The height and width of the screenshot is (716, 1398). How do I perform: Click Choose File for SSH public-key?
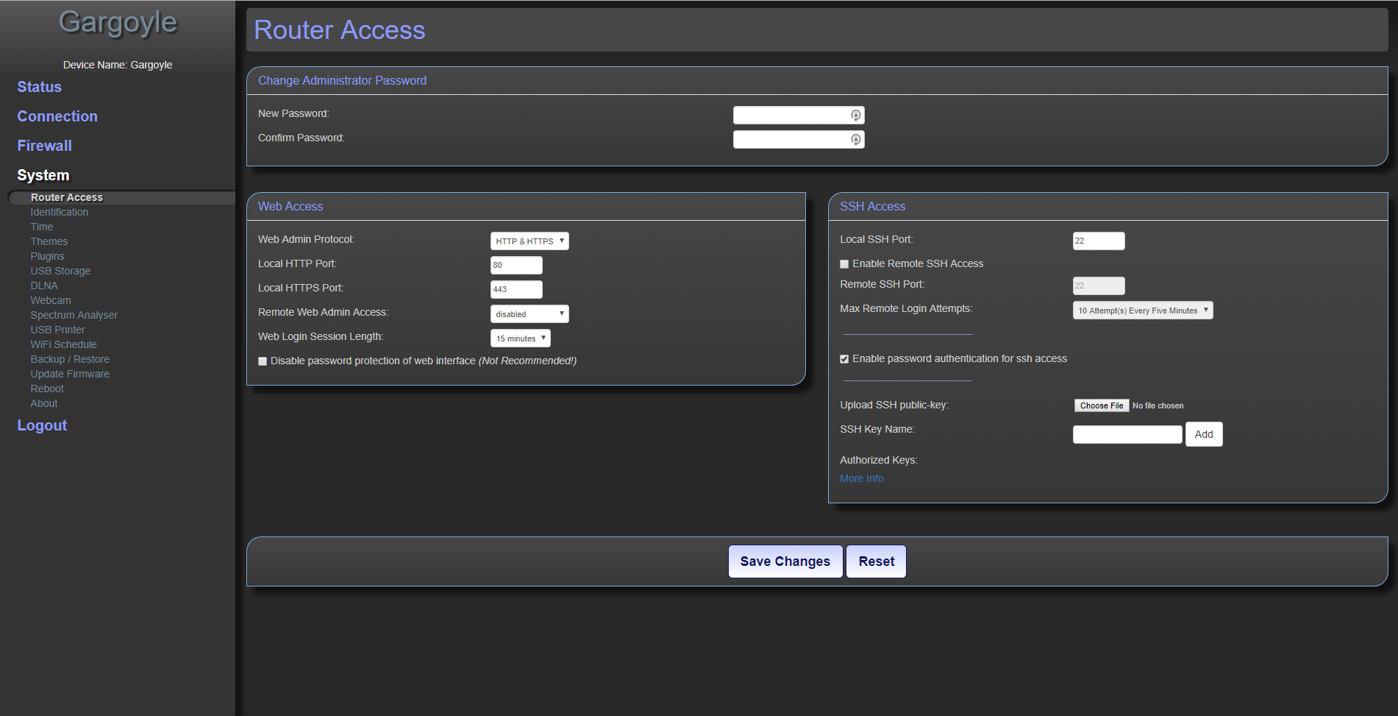1101,405
